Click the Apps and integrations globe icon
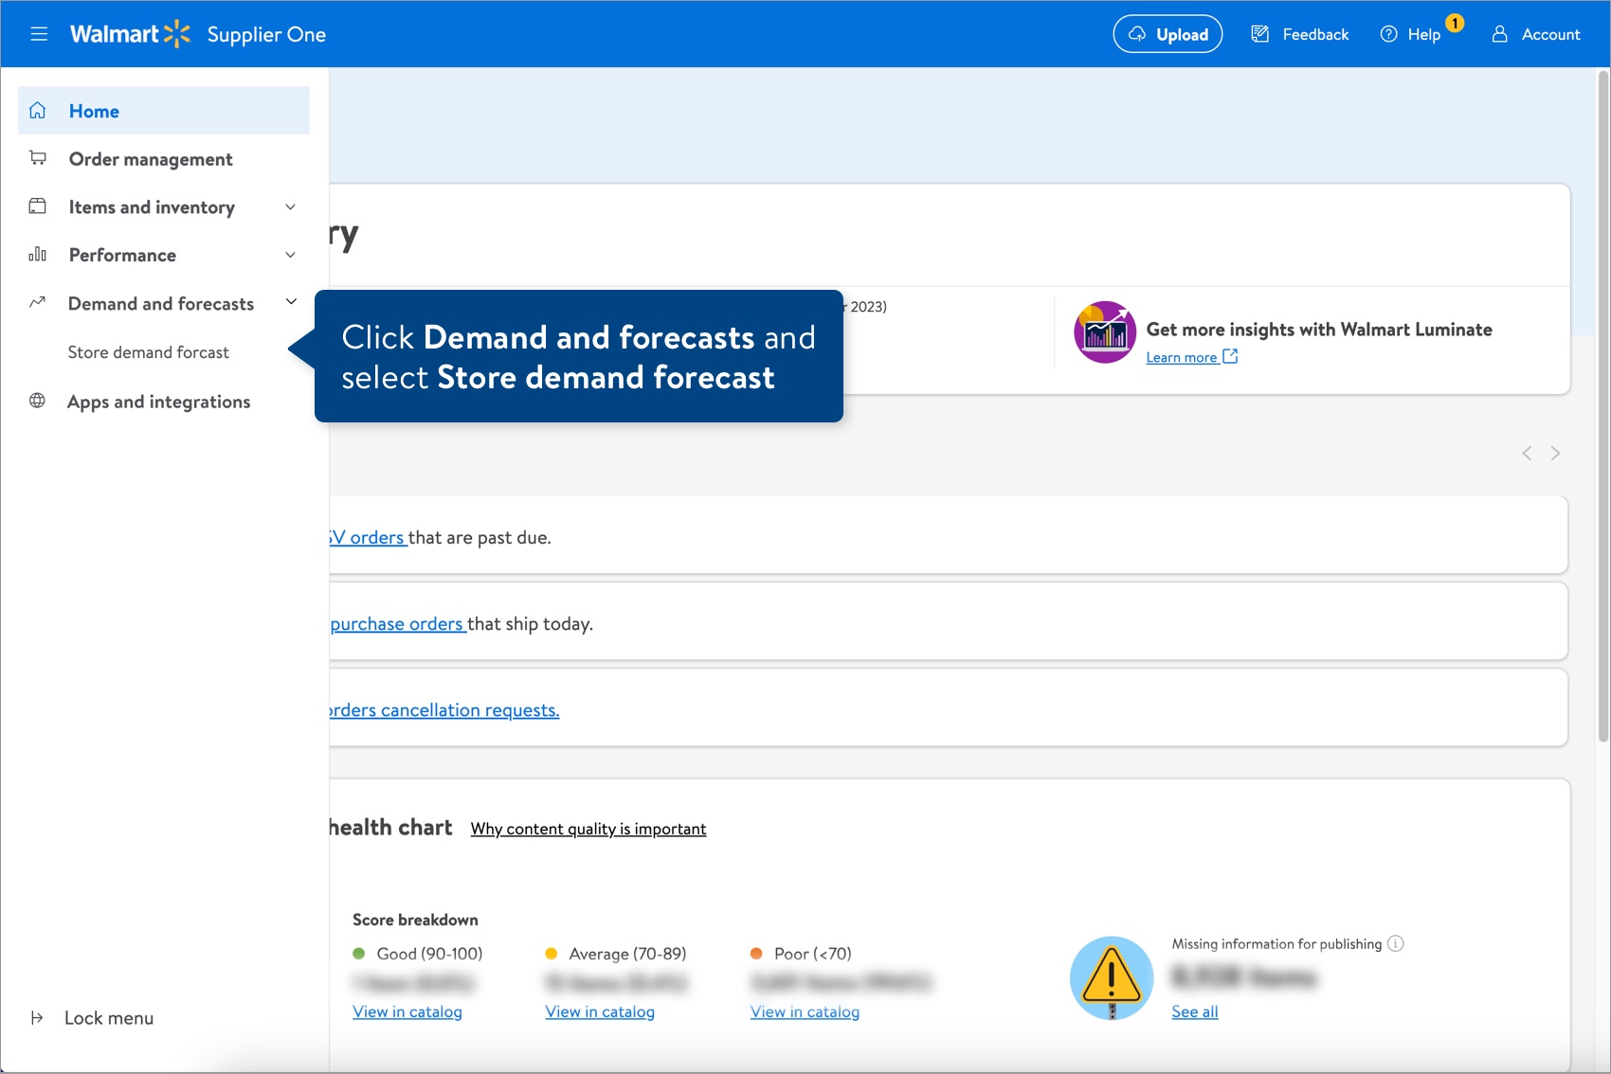Viewport: 1611px width, 1074px height. (37, 401)
